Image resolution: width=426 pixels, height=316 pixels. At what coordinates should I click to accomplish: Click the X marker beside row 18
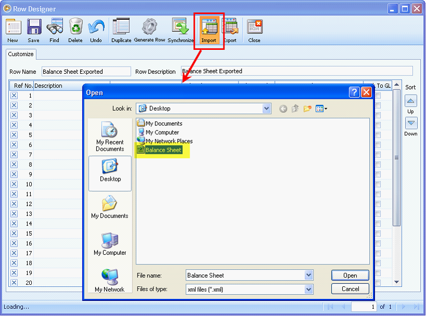(13, 263)
